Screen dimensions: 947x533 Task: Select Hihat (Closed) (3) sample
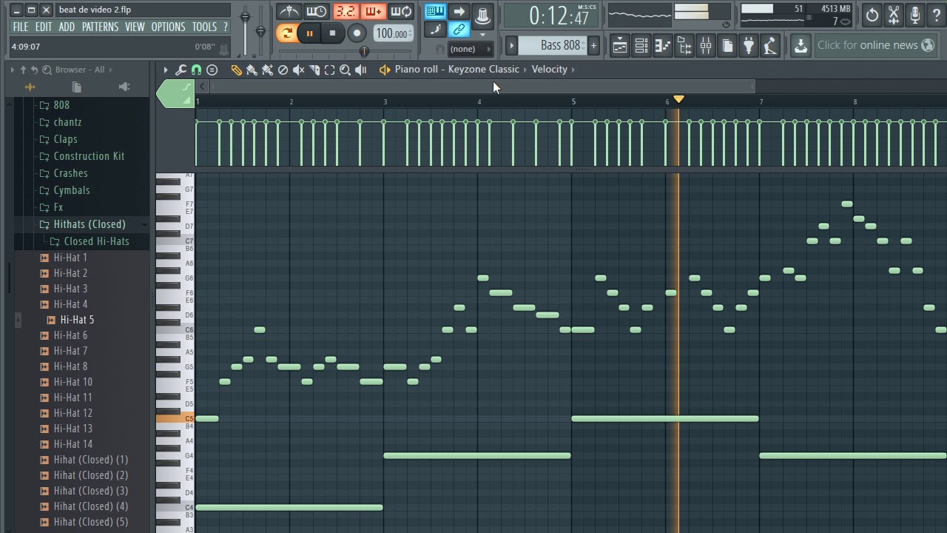coord(90,491)
